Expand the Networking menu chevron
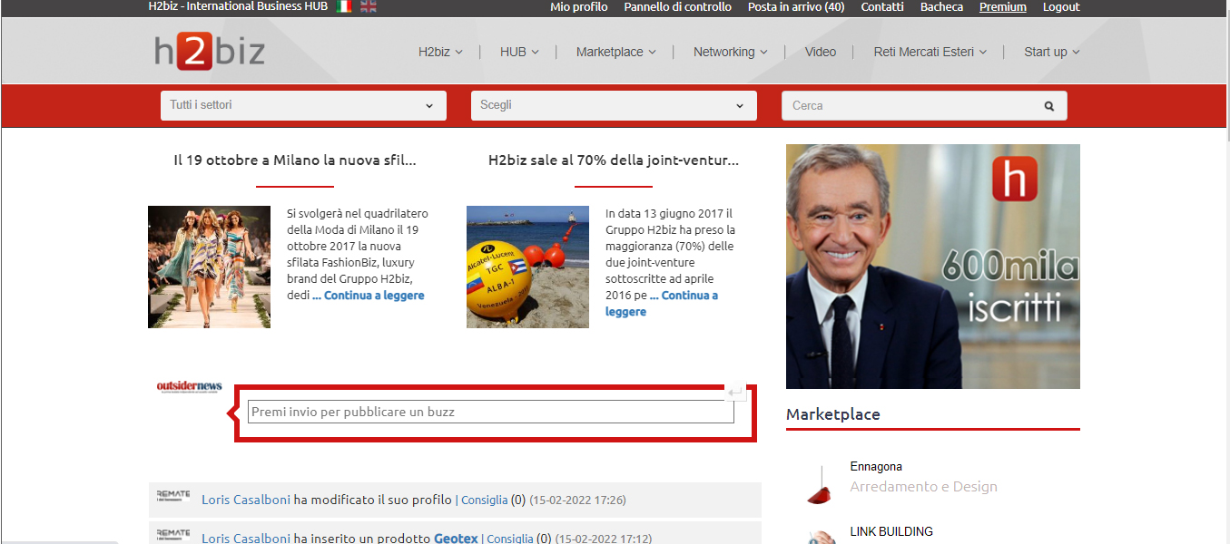This screenshot has width=1230, height=544. [x=765, y=52]
